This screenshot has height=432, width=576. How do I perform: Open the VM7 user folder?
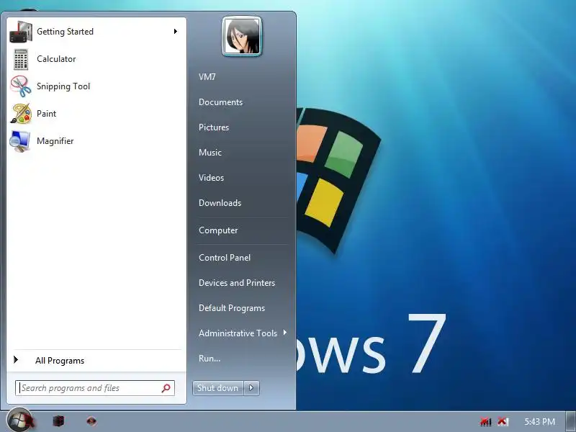point(243,77)
